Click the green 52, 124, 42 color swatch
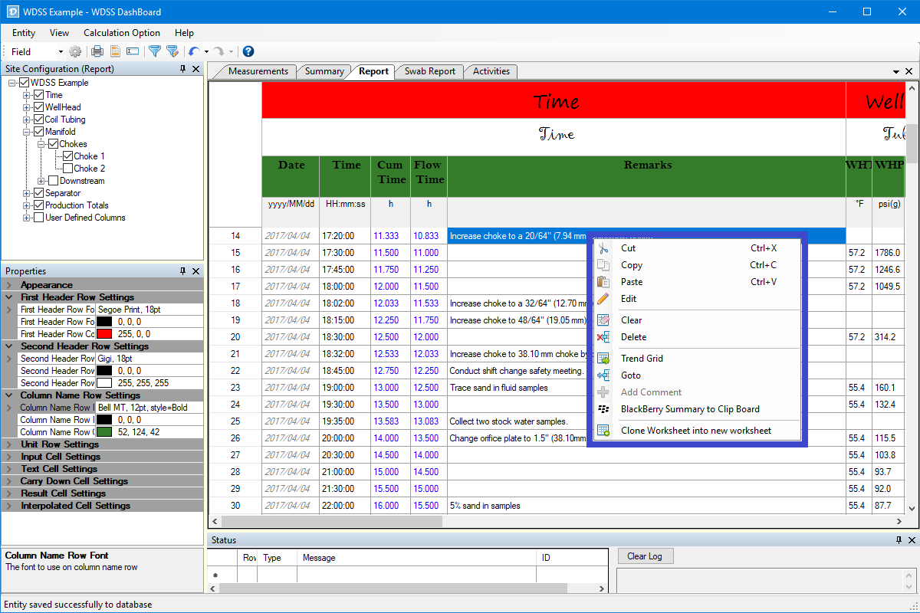 coord(104,432)
